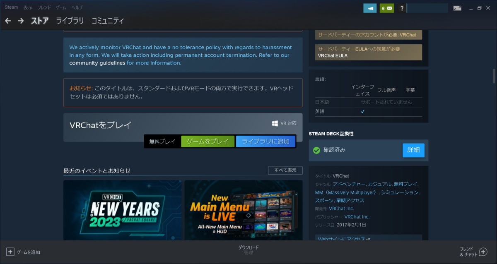Click the 日本語 language row label
The image size is (497, 264).
click(322, 102)
